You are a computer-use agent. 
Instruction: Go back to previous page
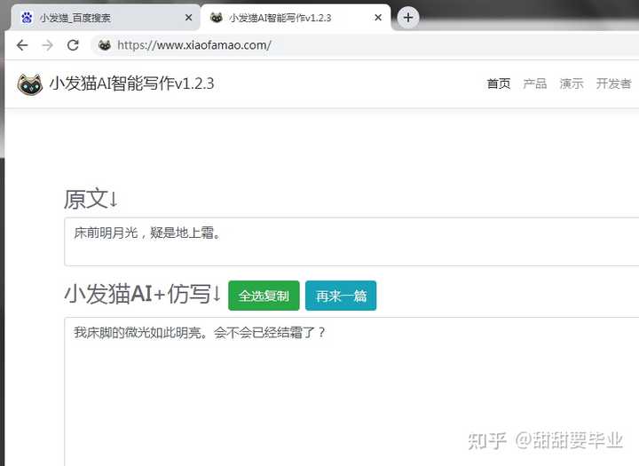22,45
